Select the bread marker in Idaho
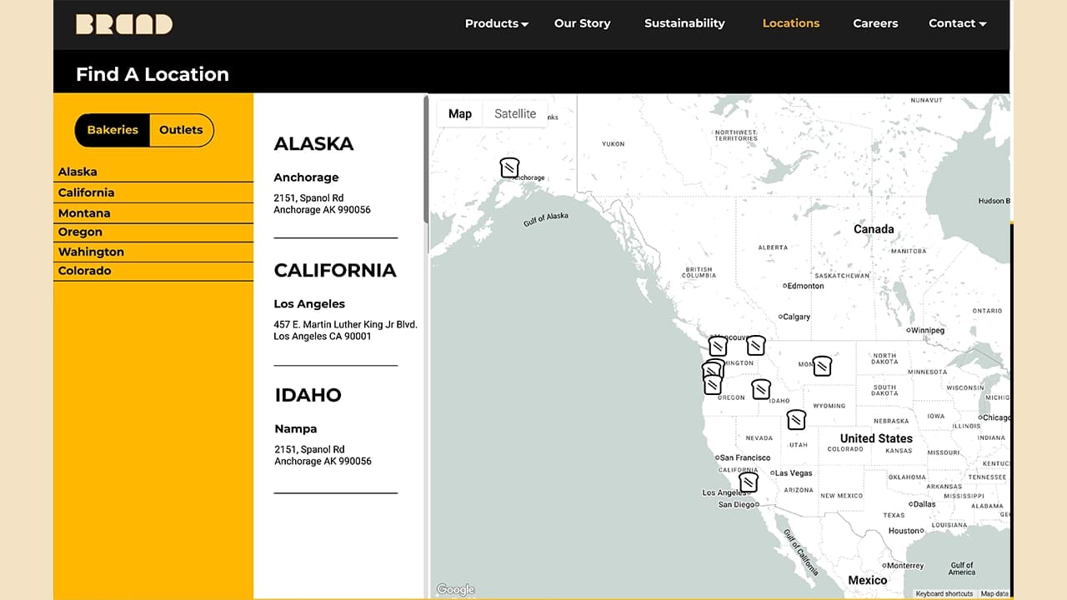The width and height of the screenshot is (1067, 600). click(x=762, y=388)
